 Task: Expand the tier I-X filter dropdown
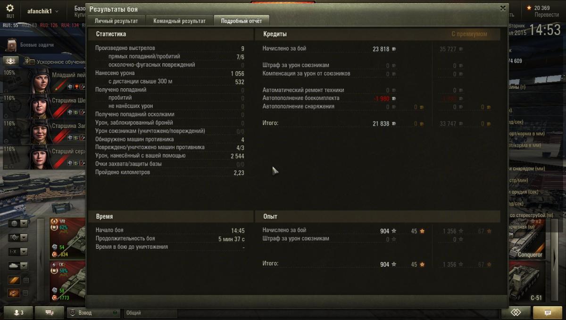pyautogui.click(x=18, y=252)
